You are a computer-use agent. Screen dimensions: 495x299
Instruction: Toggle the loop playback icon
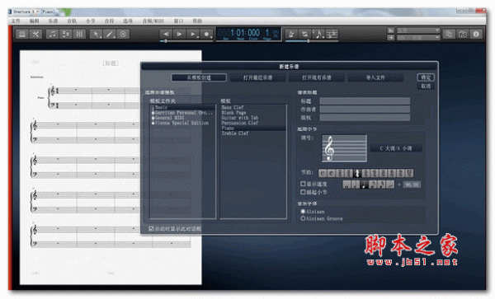304,34
